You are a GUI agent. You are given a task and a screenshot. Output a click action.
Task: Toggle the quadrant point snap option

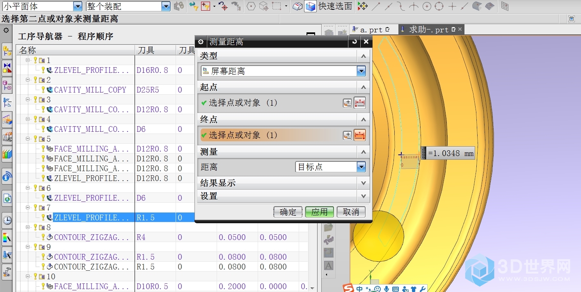[439, 6]
